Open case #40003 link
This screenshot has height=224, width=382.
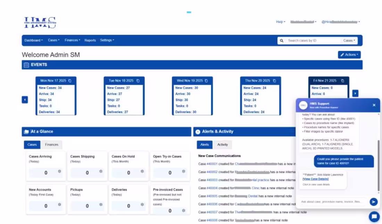(212, 180)
